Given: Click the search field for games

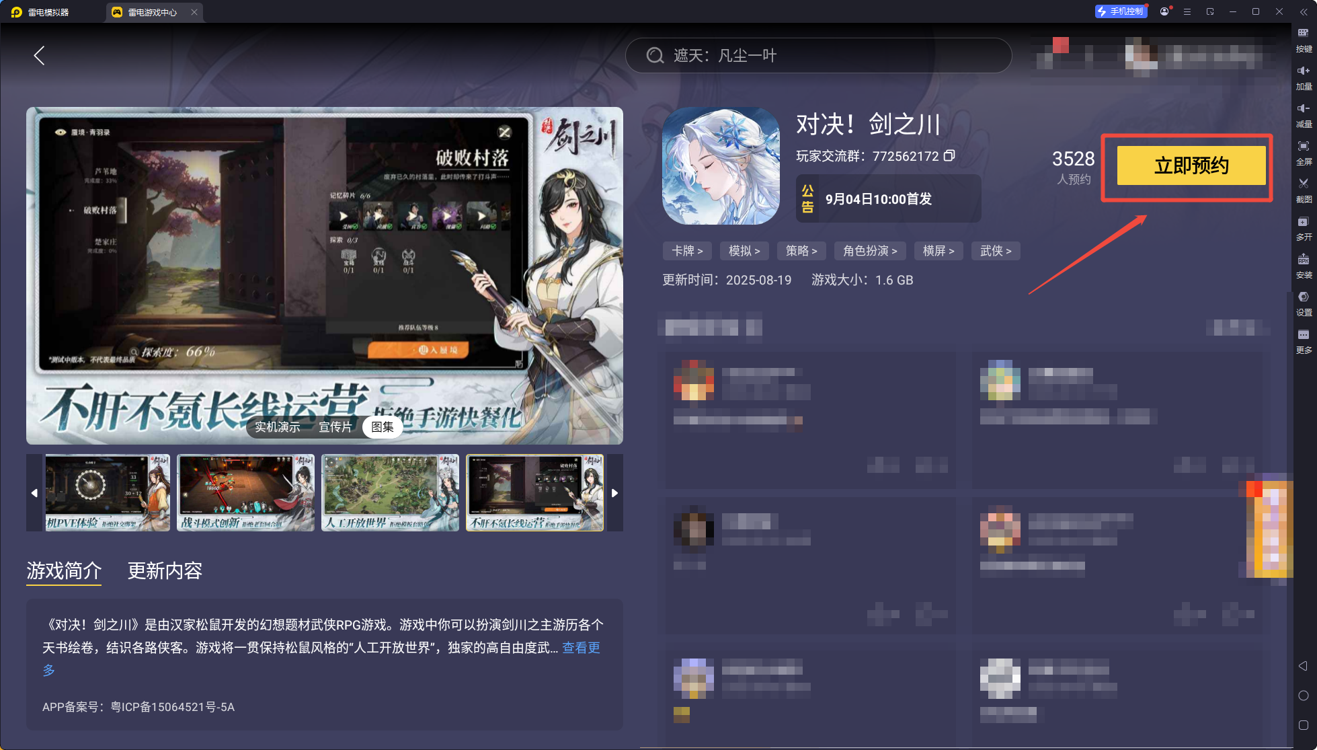Looking at the screenshot, I should click(818, 56).
